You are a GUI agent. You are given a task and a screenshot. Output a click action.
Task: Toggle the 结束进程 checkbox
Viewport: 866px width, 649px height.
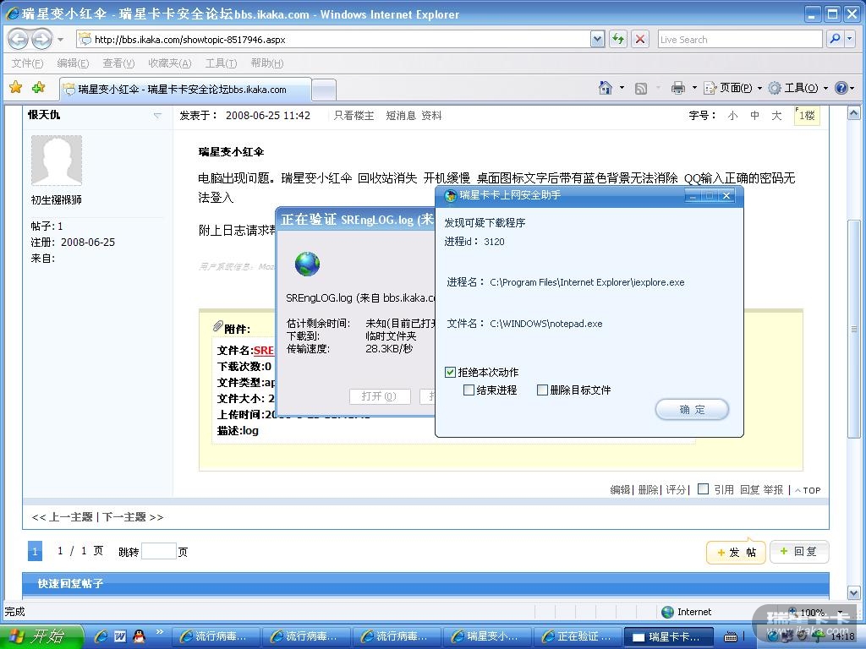click(x=469, y=390)
